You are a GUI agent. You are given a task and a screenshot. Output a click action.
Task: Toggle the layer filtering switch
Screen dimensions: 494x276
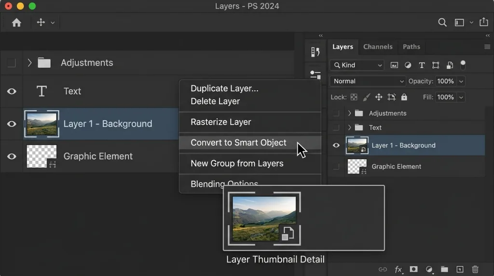(463, 65)
